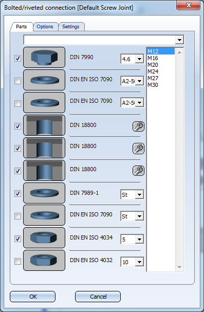Screen dimensions: 204x312
Task: Enable the DIN EN ISO 7090 St checkbox
Action: point(17,216)
